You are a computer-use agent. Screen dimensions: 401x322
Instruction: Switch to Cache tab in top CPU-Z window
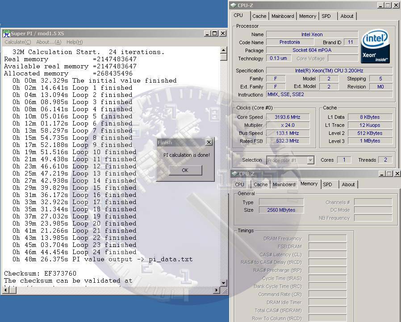point(259,16)
